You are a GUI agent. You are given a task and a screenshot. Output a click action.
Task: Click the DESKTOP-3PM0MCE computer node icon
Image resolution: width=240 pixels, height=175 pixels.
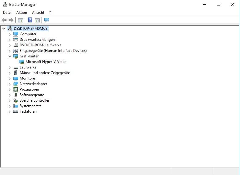tap(10, 29)
